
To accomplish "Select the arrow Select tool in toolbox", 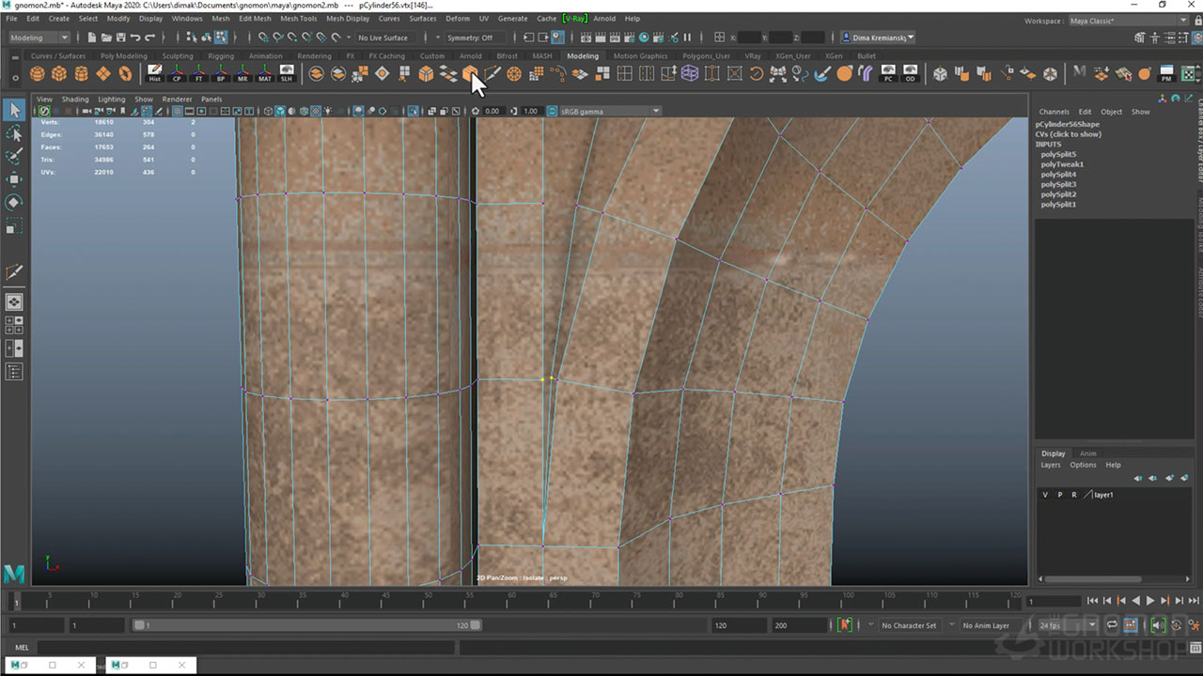I will (14, 110).
